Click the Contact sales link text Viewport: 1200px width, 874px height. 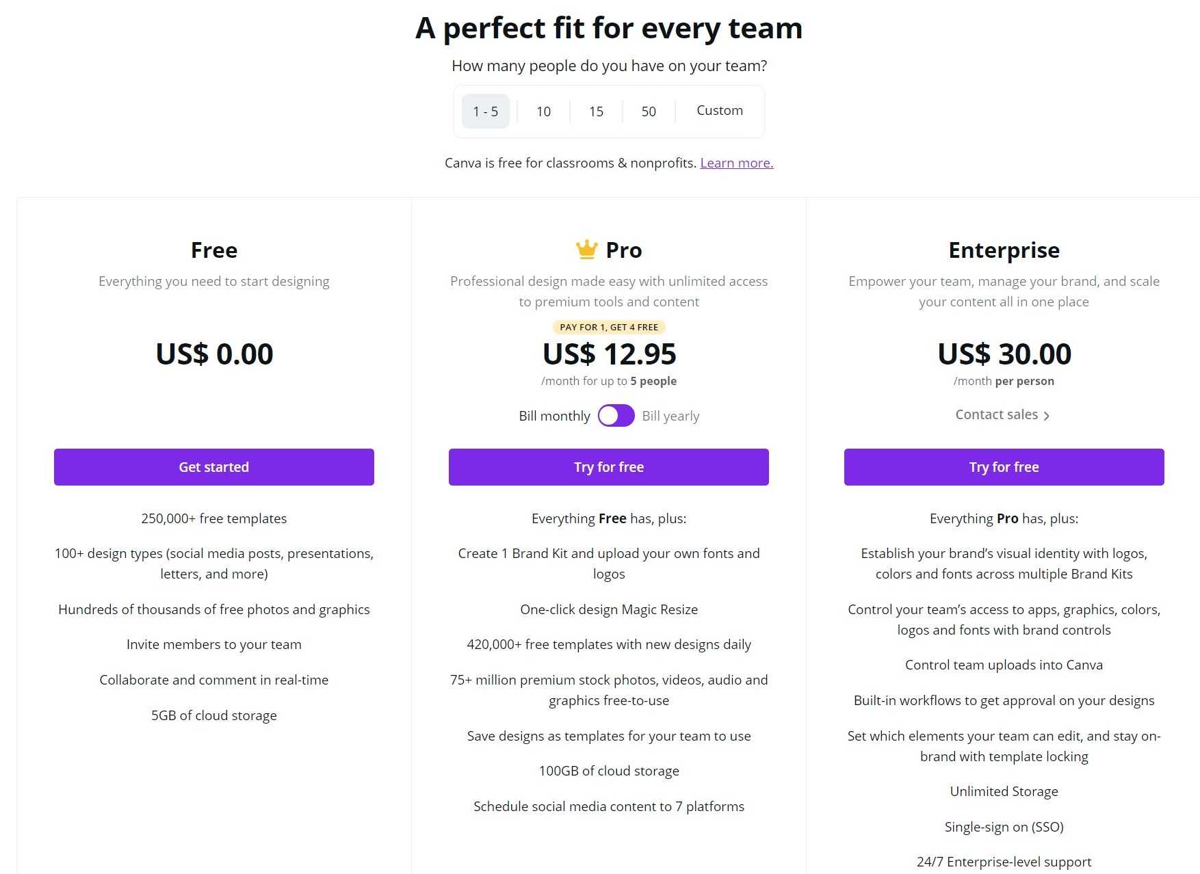point(996,414)
